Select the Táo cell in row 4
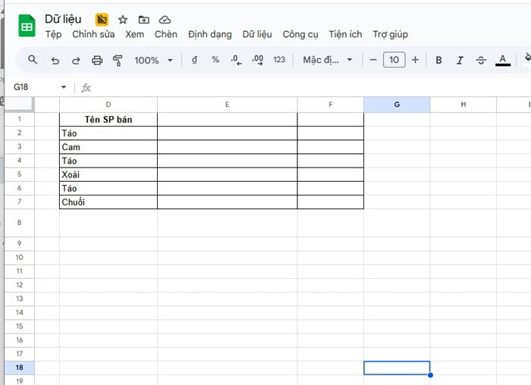The height and width of the screenshot is (385, 531). coord(108,161)
